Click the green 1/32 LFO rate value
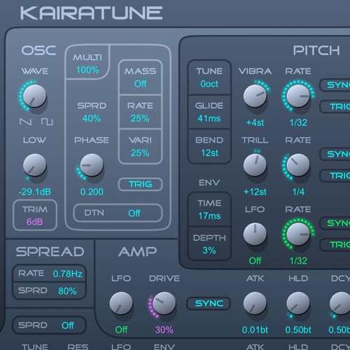The width and height of the screenshot is (350, 350). point(298,261)
